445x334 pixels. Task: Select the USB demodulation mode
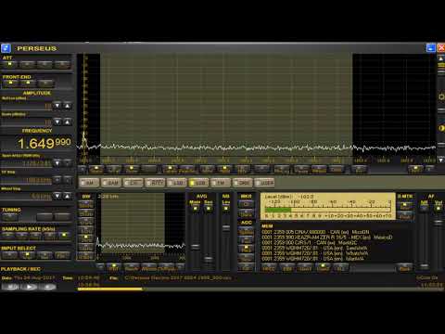point(198,183)
